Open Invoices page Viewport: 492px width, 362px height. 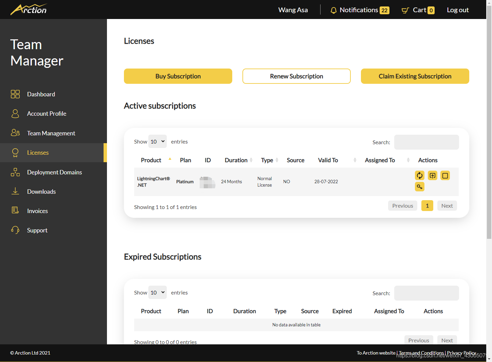(x=37, y=211)
